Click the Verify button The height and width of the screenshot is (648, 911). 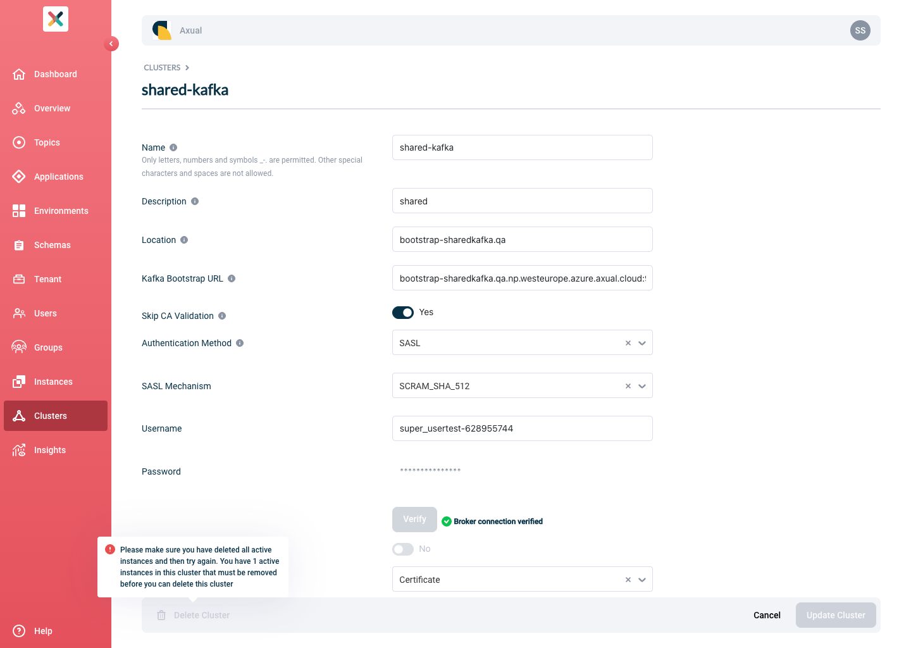pos(414,520)
